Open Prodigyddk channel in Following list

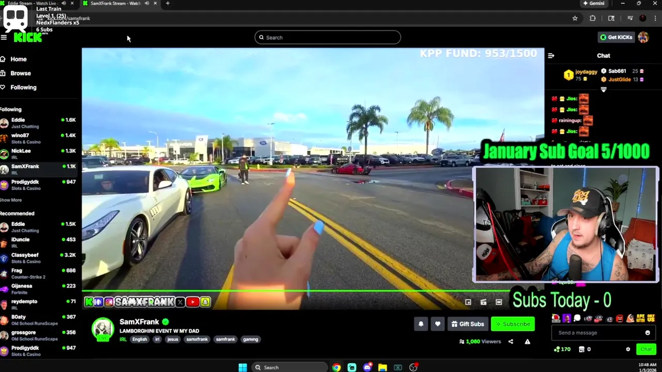[38, 184]
